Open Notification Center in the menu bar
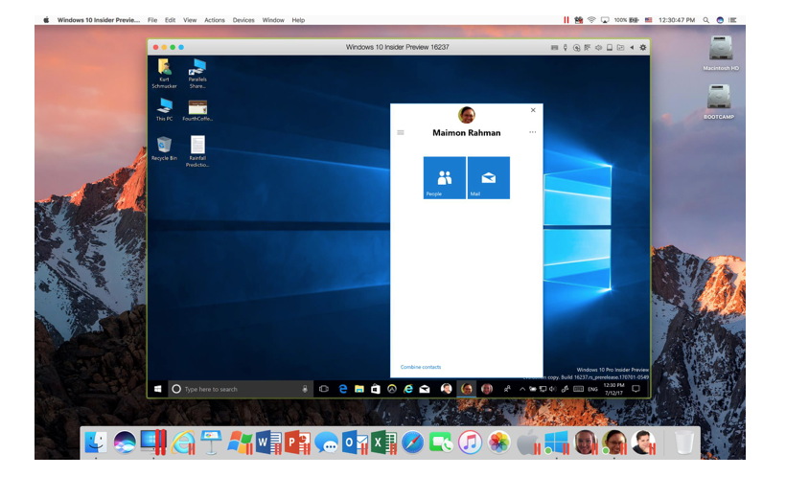The height and width of the screenshot is (477, 786). click(x=733, y=20)
